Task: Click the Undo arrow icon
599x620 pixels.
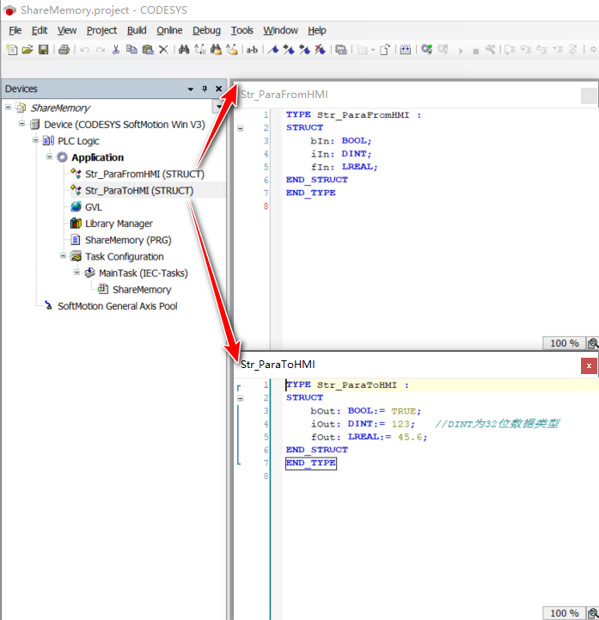Action: point(84,50)
